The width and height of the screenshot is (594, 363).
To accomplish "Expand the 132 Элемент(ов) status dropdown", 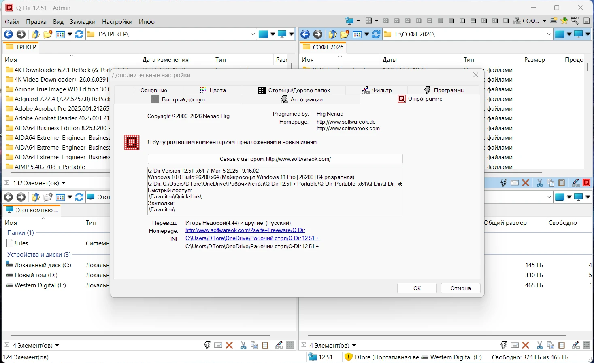I will tap(64, 183).
